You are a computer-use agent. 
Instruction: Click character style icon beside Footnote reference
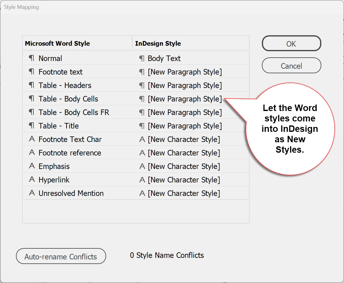click(32, 152)
